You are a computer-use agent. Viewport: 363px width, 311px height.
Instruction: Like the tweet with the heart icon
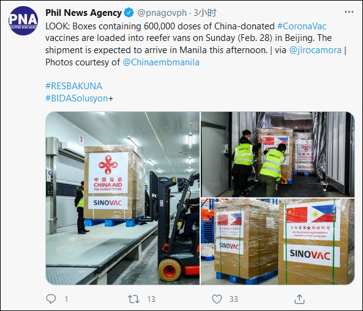click(217, 299)
